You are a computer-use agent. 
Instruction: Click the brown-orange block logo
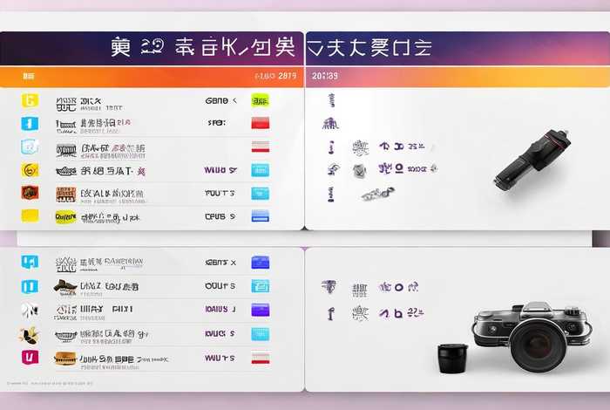click(x=65, y=195)
